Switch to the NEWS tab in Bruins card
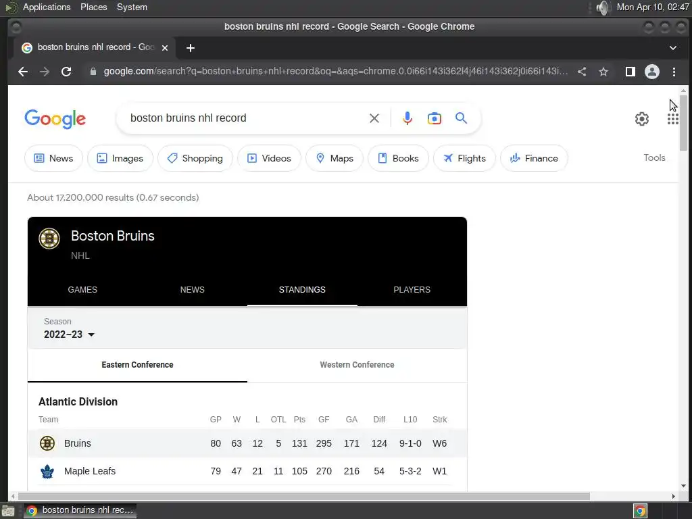This screenshot has width=692, height=519. [193, 289]
